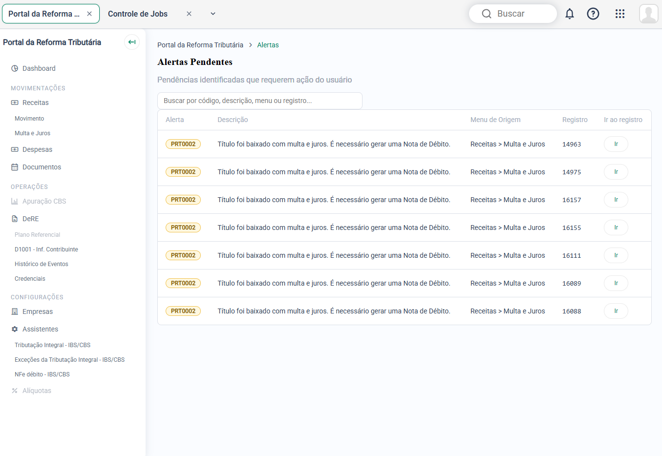Click the Dashboard sidebar icon
This screenshot has width=662, height=456.
[15, 68]
